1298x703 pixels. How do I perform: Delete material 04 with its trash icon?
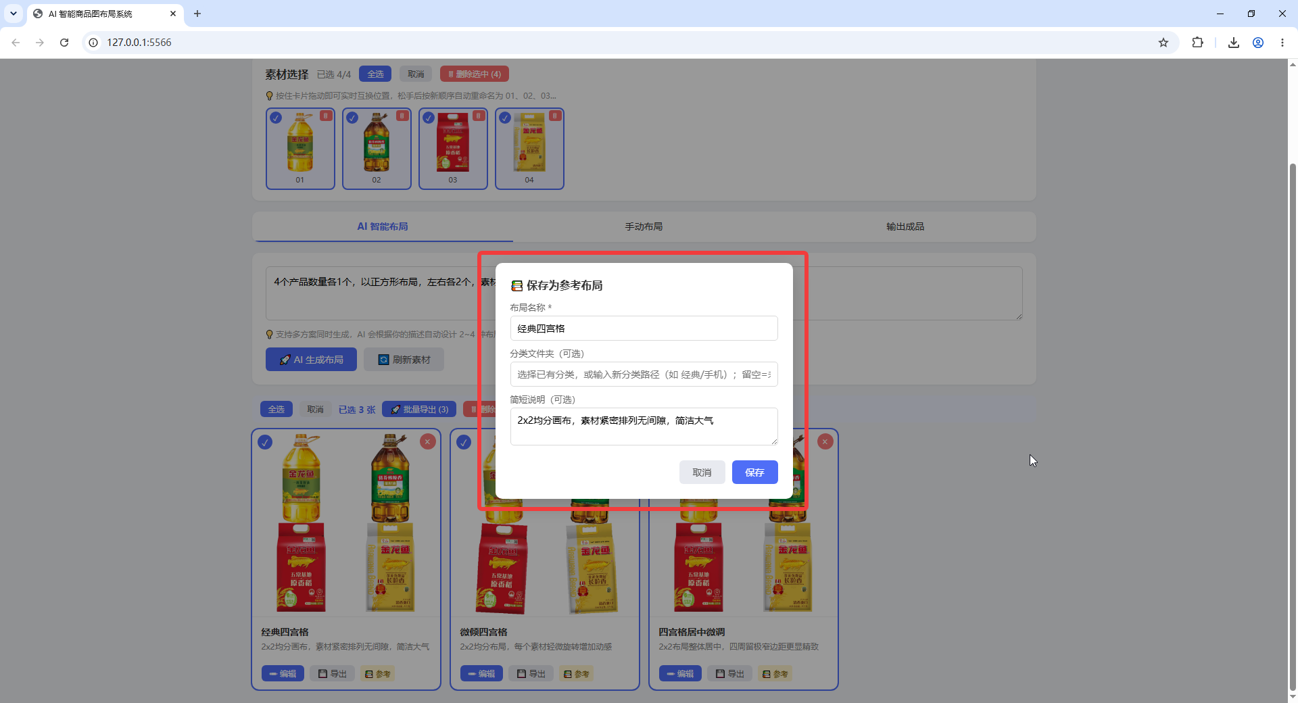click(x=555, y=116)
